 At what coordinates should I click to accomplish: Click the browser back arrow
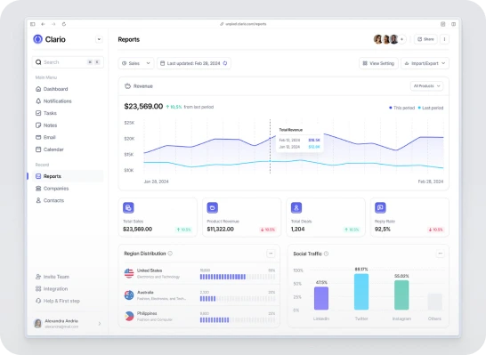click(x=43, y=24)
